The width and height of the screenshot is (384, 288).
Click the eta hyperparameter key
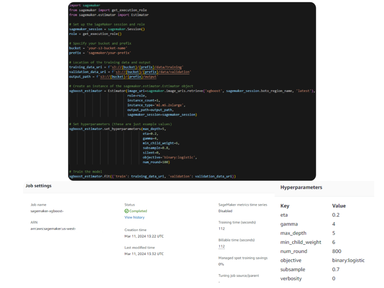[x=284, y=215]
